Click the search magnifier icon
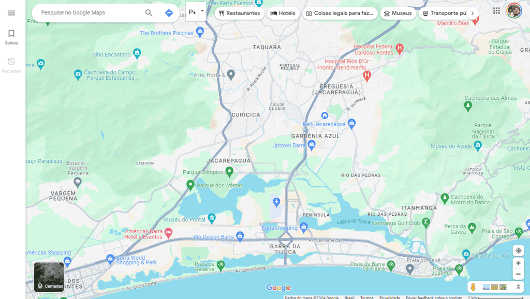 pos(149,13)
